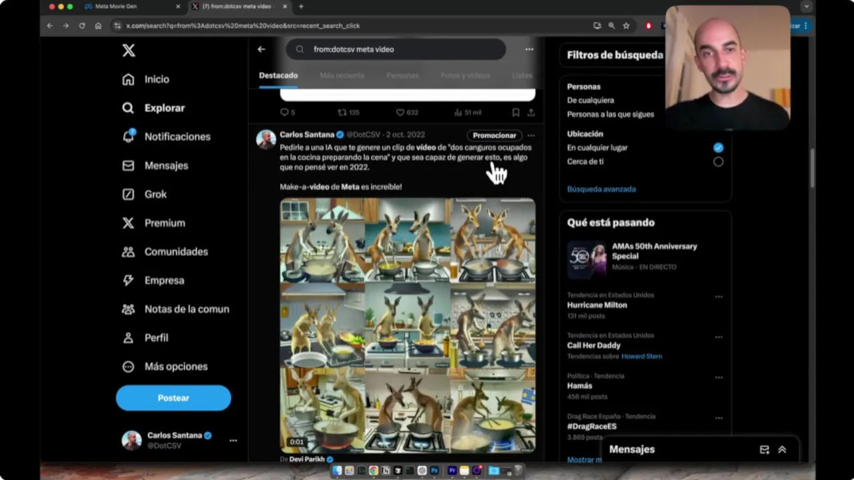Open Premiere Pro from the Dock
854x480 pixels.
(x=452, y=471)
